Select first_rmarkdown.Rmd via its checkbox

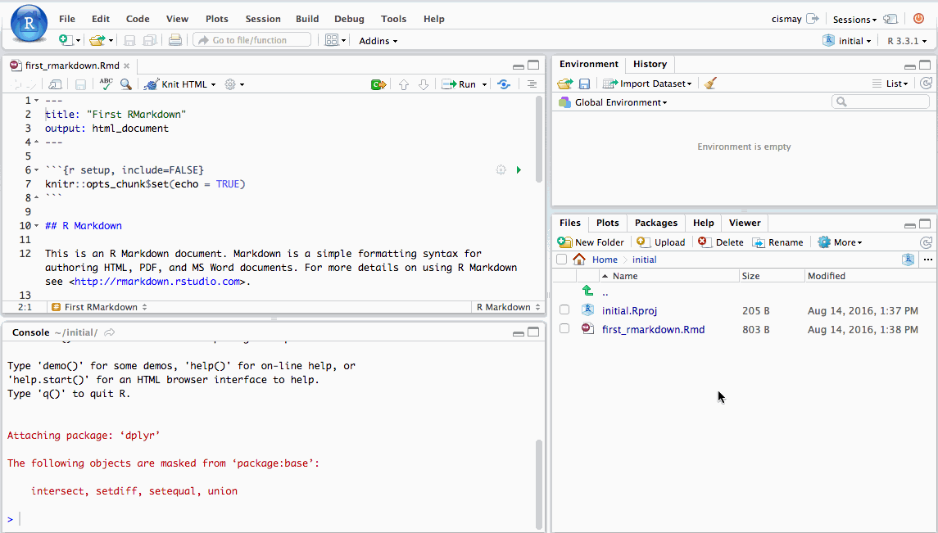click(564, 329)
